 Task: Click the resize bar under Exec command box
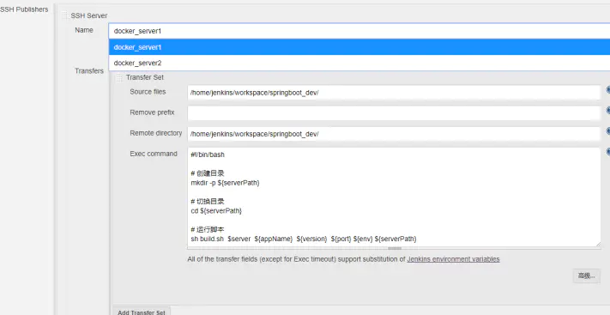click(x=395, y=248)
